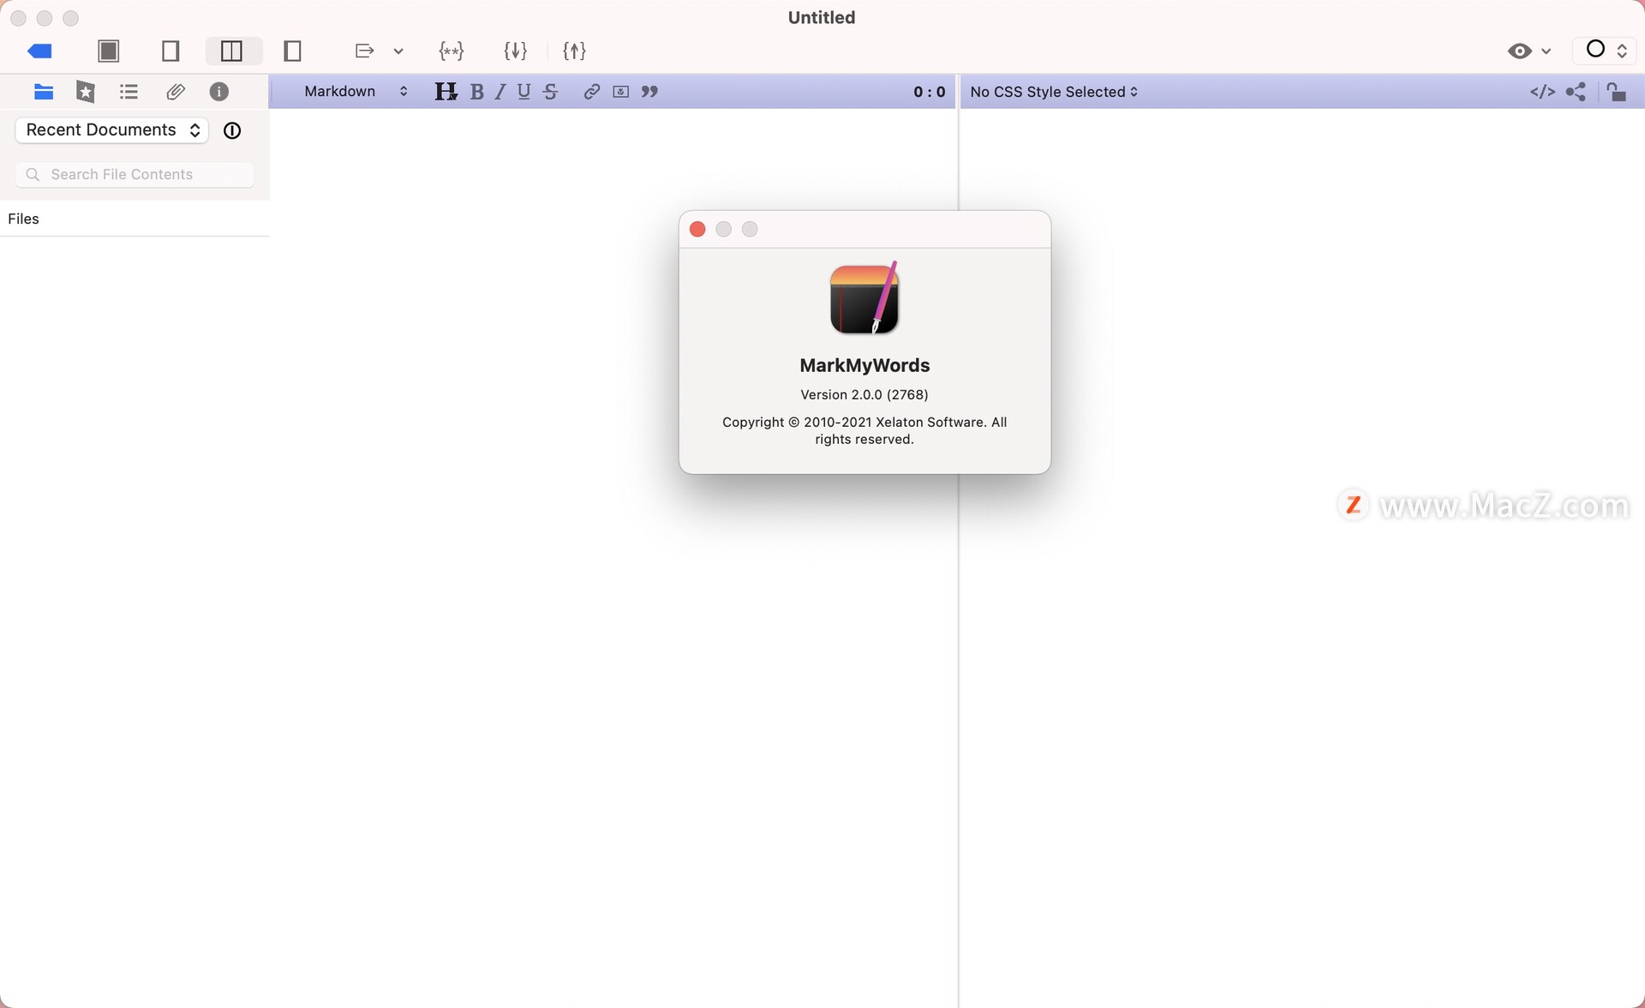Click the share icon in preview bar

tap(1576, 92)
